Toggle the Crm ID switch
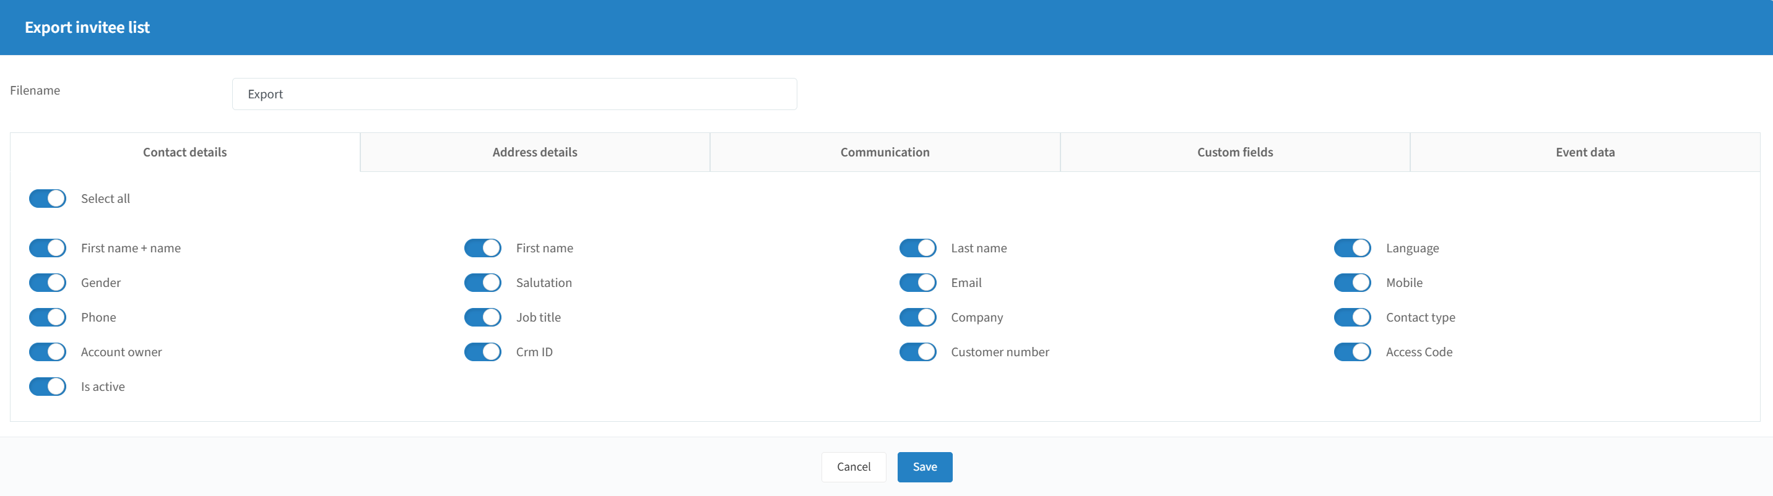This screenshot has width=1773, height=496. coord(482,351)
